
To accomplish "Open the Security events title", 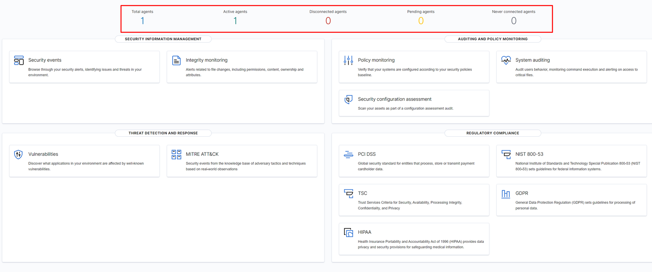I will point(45,60).
